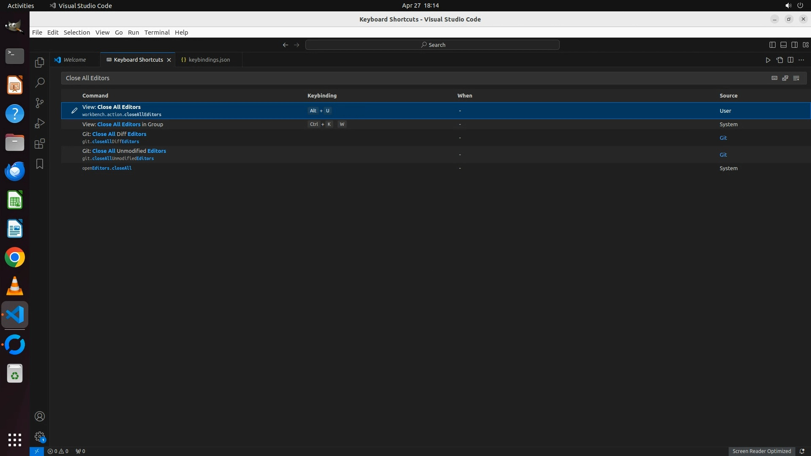This screenshot has width=811, height=456.
Task: Open the Run and Debug view
Action: 39,123
